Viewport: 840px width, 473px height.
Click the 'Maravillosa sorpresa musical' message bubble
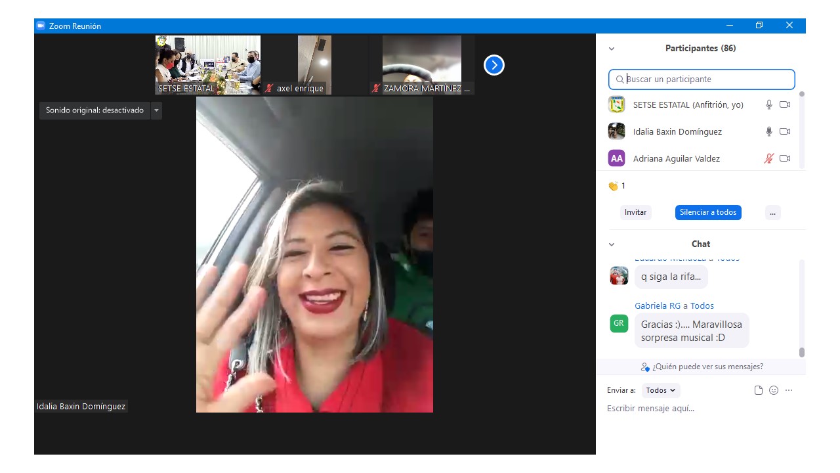(x=692, y=330)
